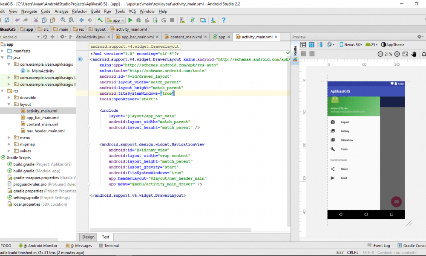Select the hand pan tool in the preview panel
426x256 pixels.
(414, 54)
